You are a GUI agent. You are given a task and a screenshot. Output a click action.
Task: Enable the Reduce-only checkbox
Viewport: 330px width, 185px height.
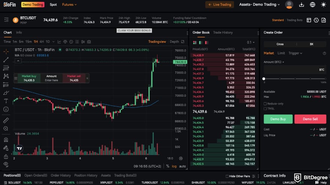pyautogui.click(x=265, y=103)
